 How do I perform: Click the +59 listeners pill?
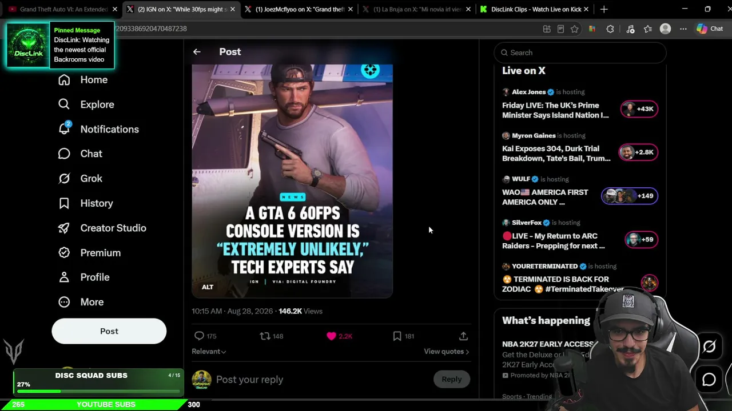pyautogui.click(x=641, y=239)
